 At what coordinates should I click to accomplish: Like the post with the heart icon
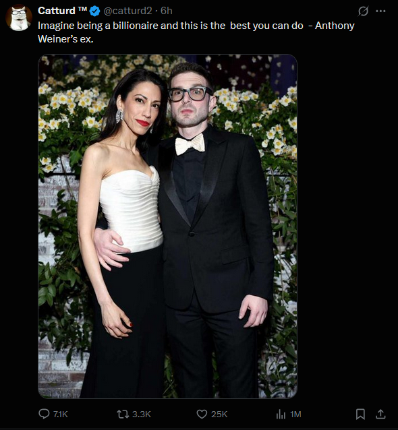click(202, 414)
